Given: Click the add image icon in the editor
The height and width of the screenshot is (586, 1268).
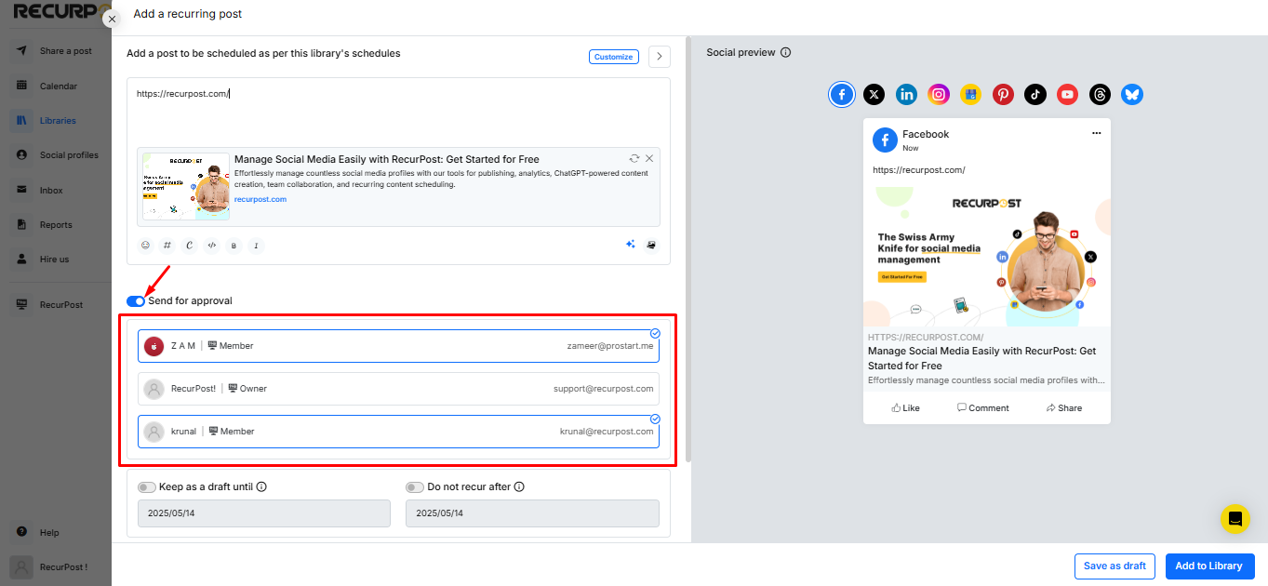Looking at the screenshot, I should [651, 245].
